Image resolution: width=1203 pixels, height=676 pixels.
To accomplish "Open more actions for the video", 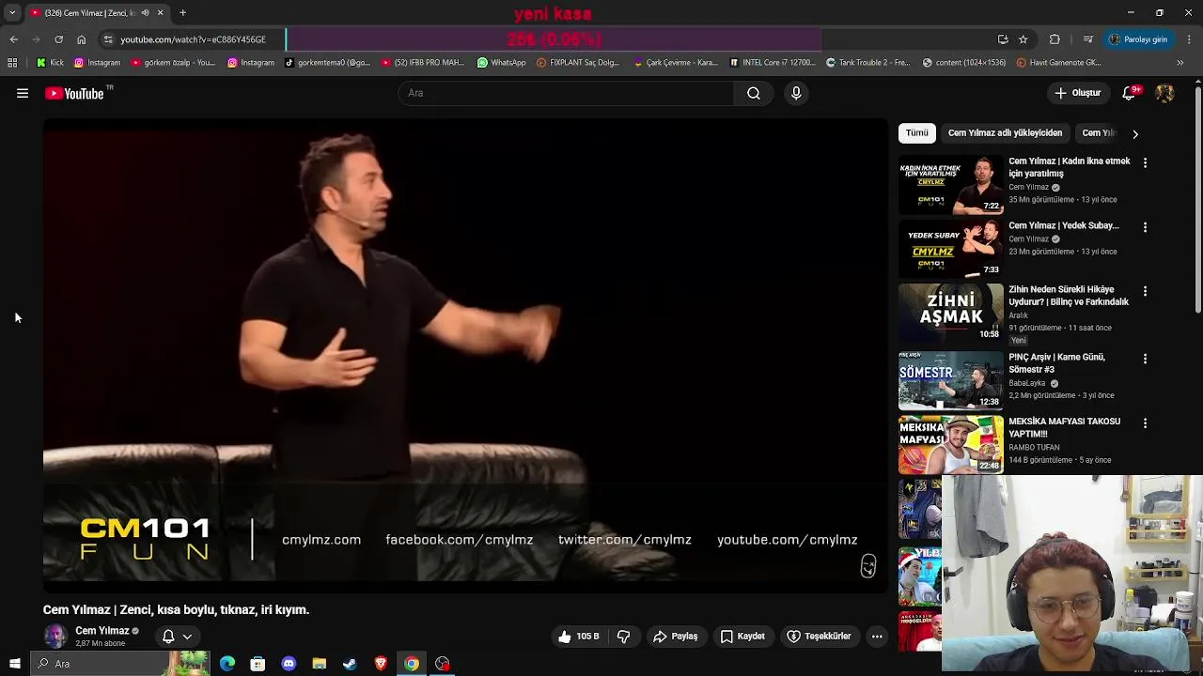I will 877,637.
